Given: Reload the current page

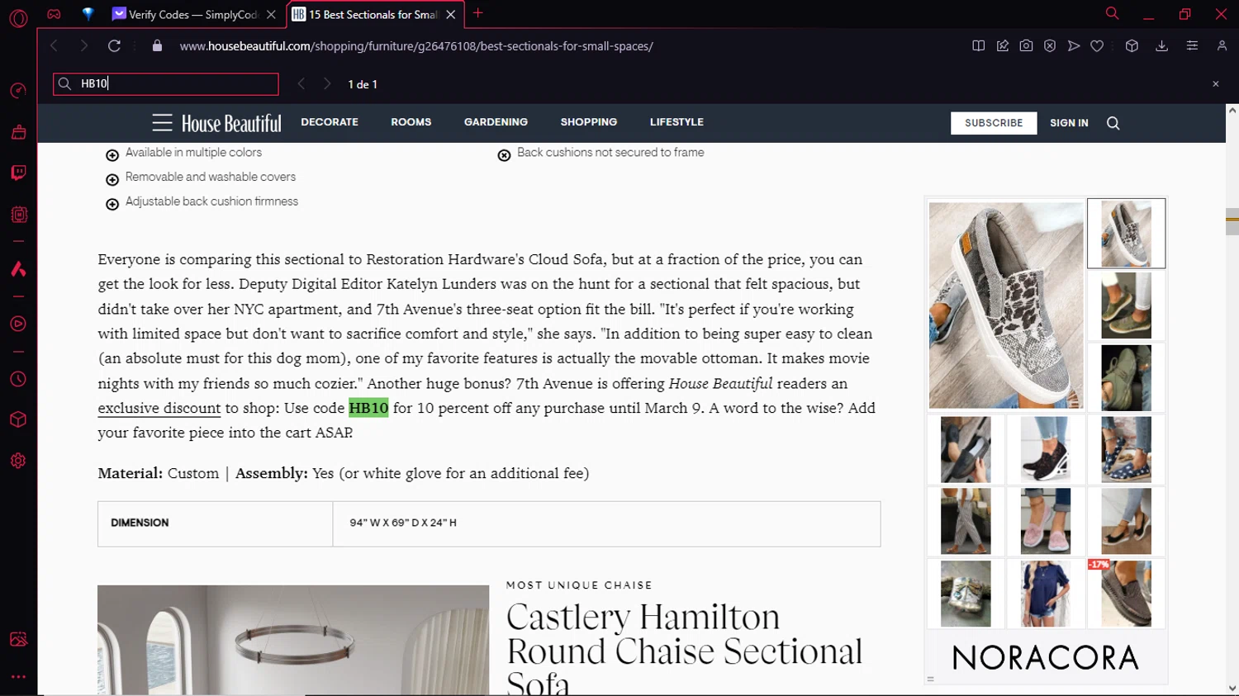Looking at the screenshot, I should point(114,46).
